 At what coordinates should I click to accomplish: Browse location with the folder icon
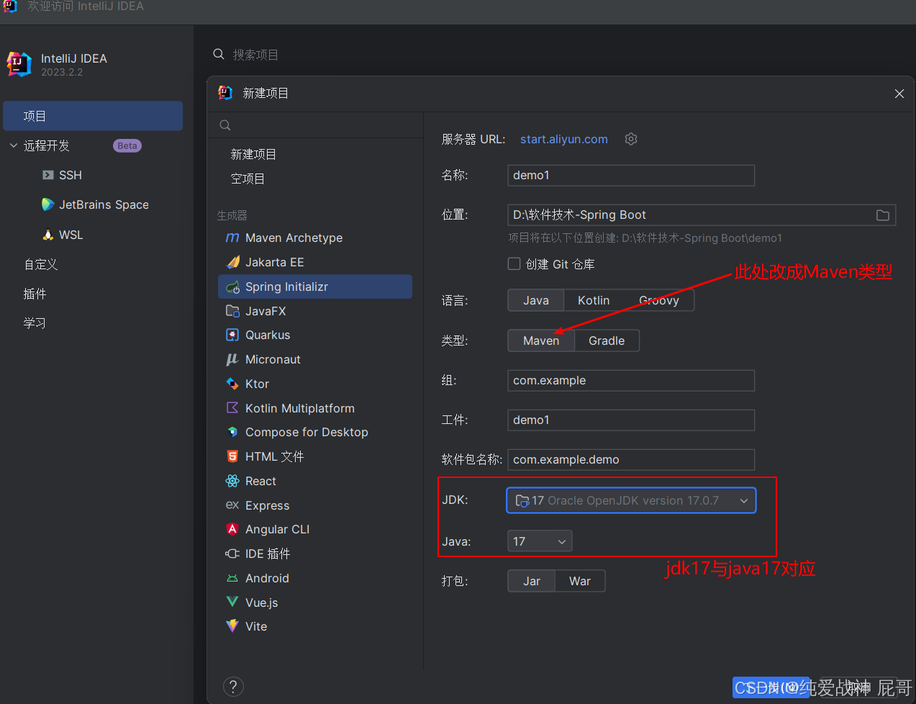pos(883,215)
